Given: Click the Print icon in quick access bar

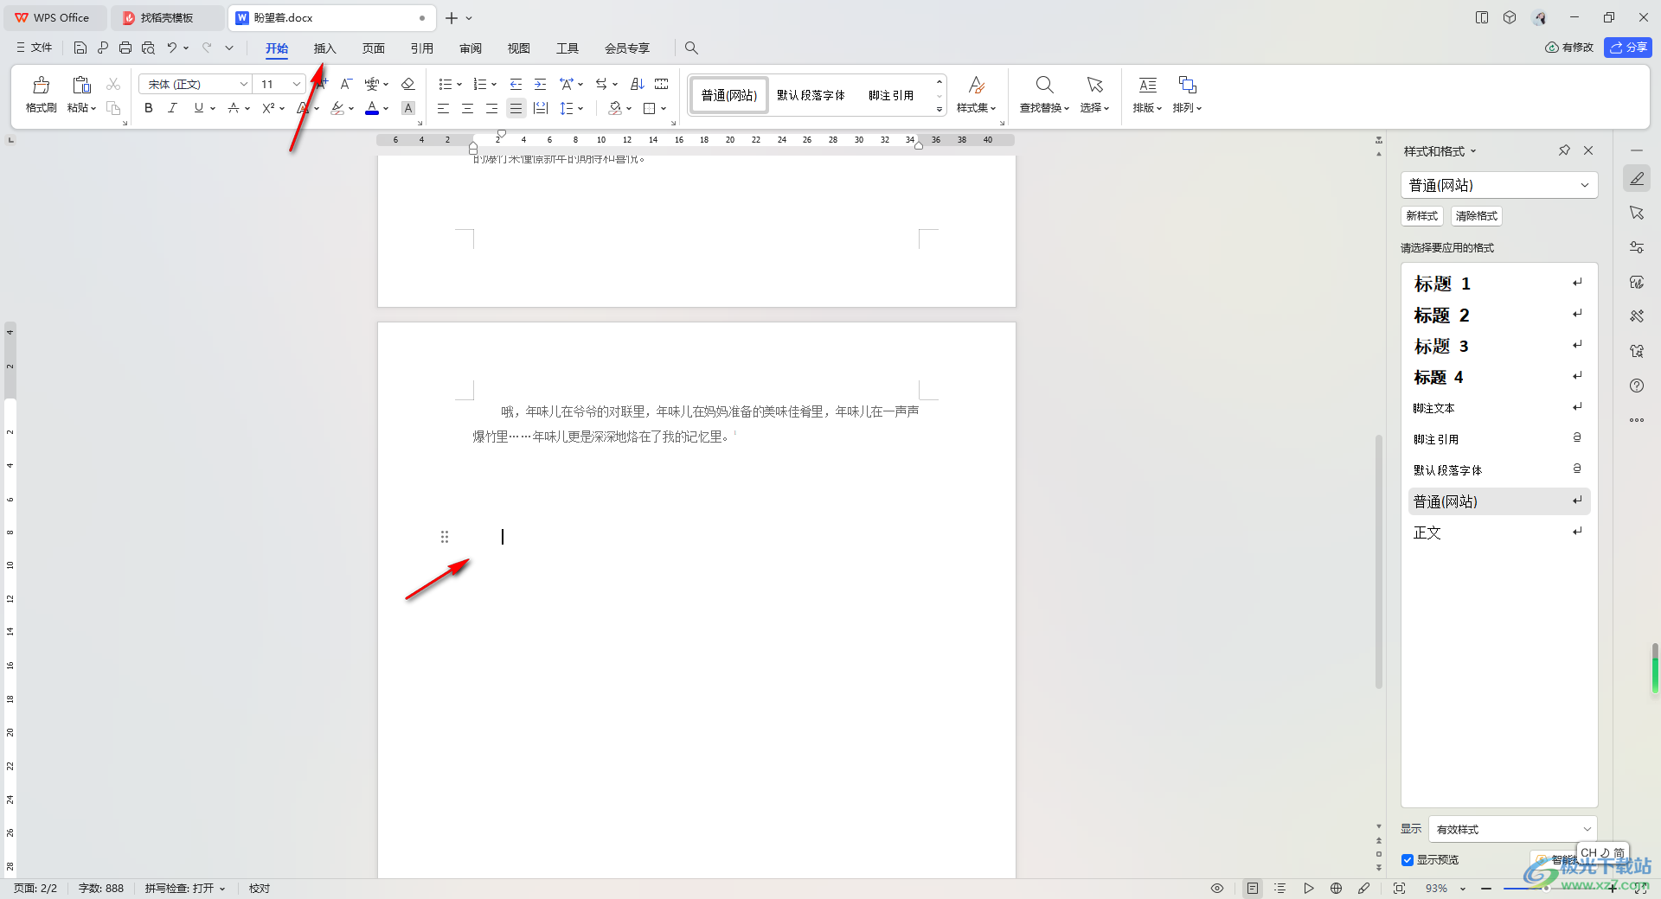Looking at the screenshot, I should tap(125, 48).
